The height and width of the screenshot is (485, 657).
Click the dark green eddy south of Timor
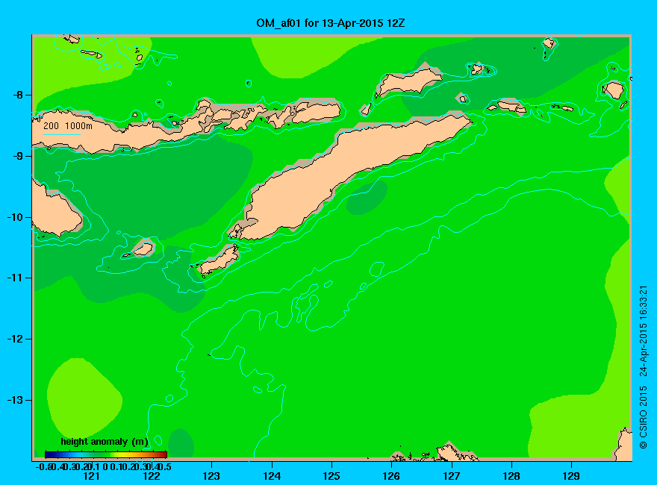point(367,197)
